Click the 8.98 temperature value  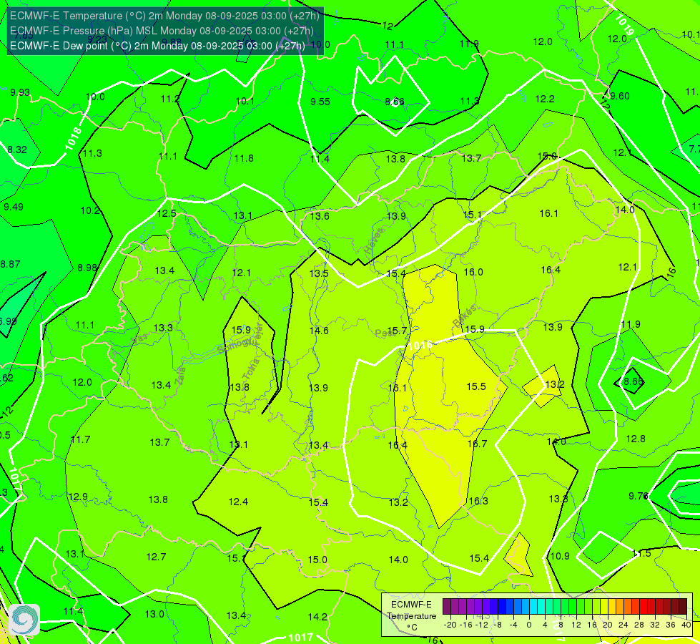[87, 268]
